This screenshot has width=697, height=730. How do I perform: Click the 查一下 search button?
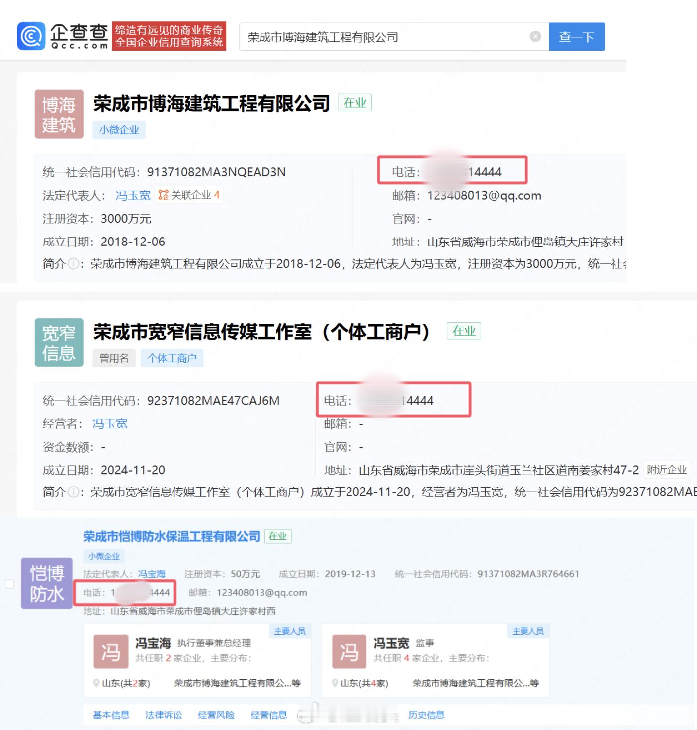(577, 36)
